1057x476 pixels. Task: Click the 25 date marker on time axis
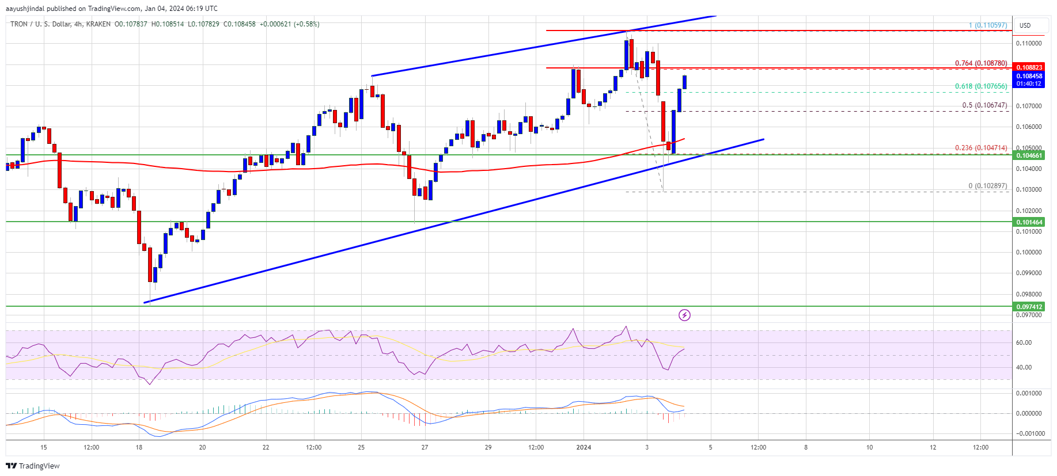click(x=361, y=447)
